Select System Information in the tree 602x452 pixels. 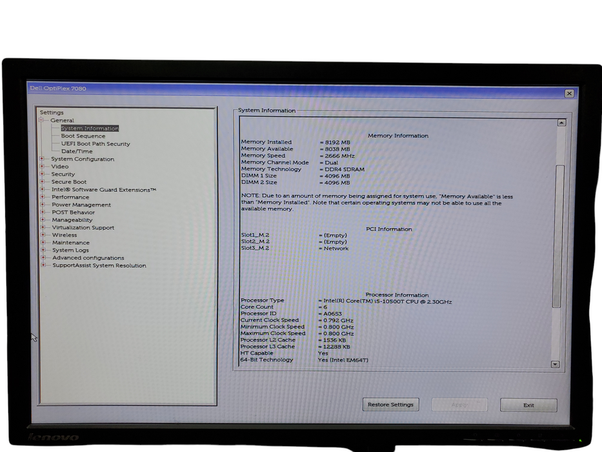tap(90, 128)
